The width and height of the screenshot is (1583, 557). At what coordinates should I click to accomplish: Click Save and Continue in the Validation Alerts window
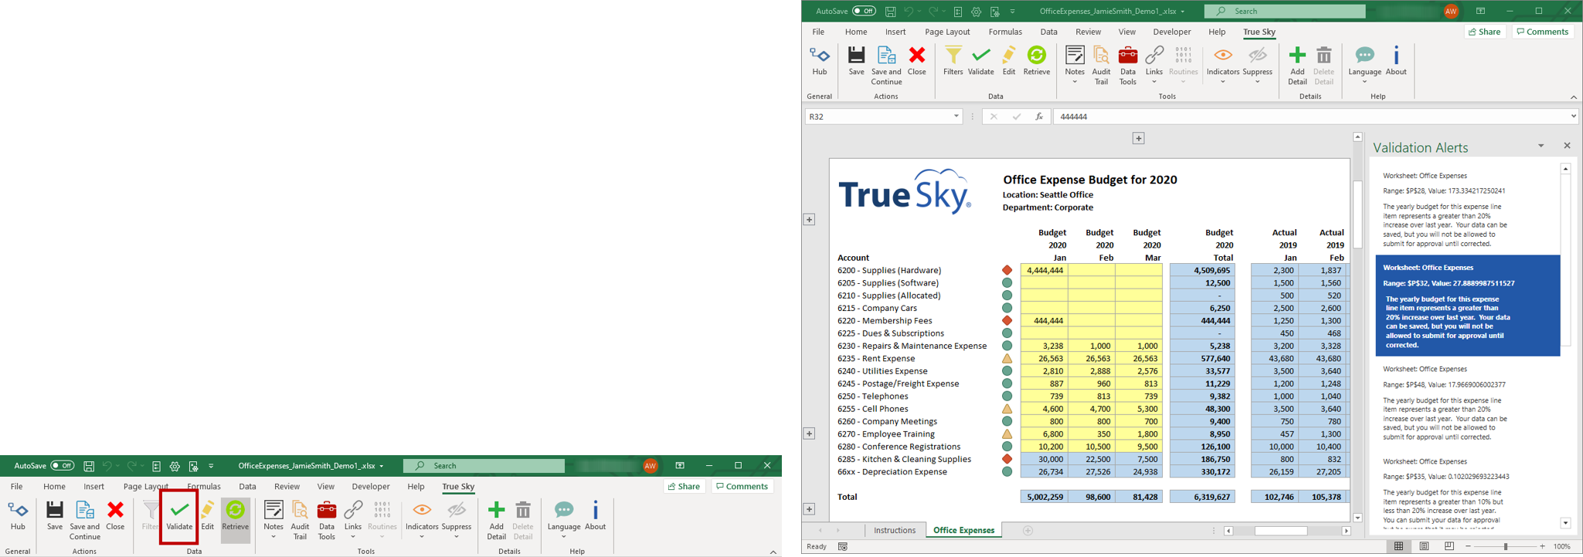coord(886,66)
